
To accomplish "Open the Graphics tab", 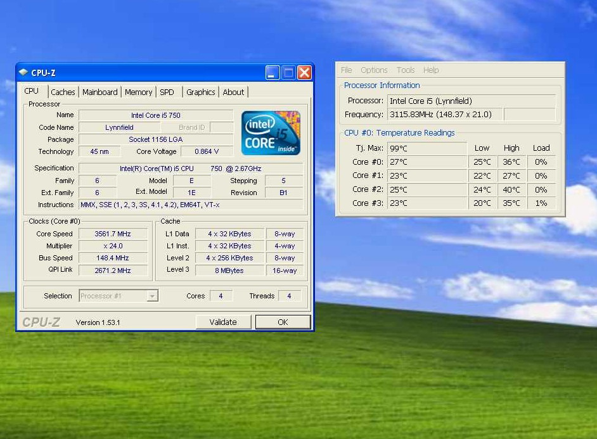I will 201,92.
